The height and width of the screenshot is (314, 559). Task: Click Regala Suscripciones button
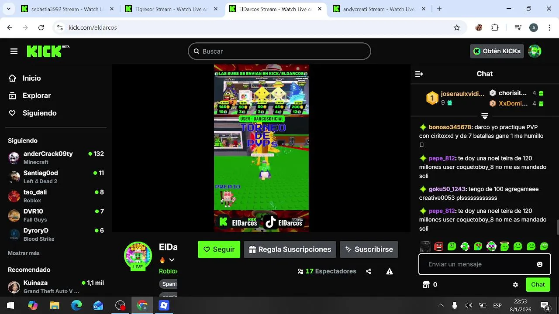[290, 249]
